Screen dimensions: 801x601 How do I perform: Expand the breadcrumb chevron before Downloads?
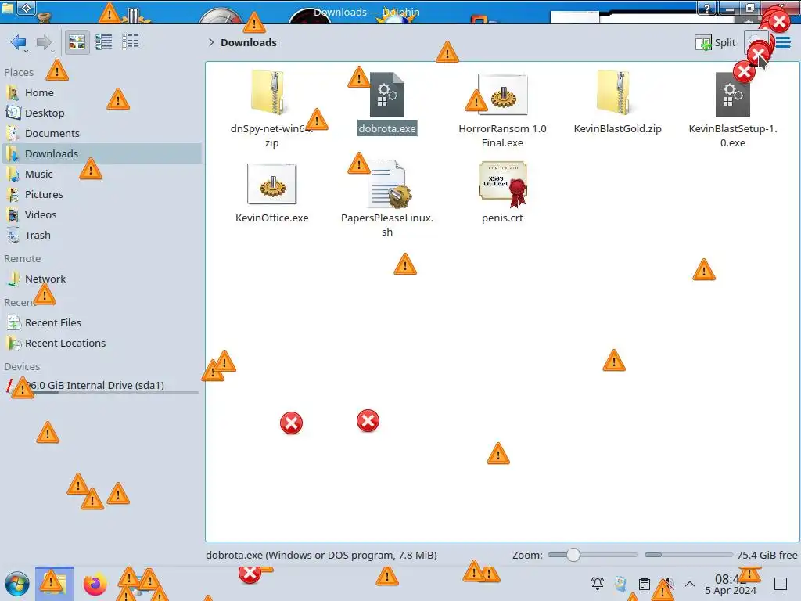(x=211, y=42)
